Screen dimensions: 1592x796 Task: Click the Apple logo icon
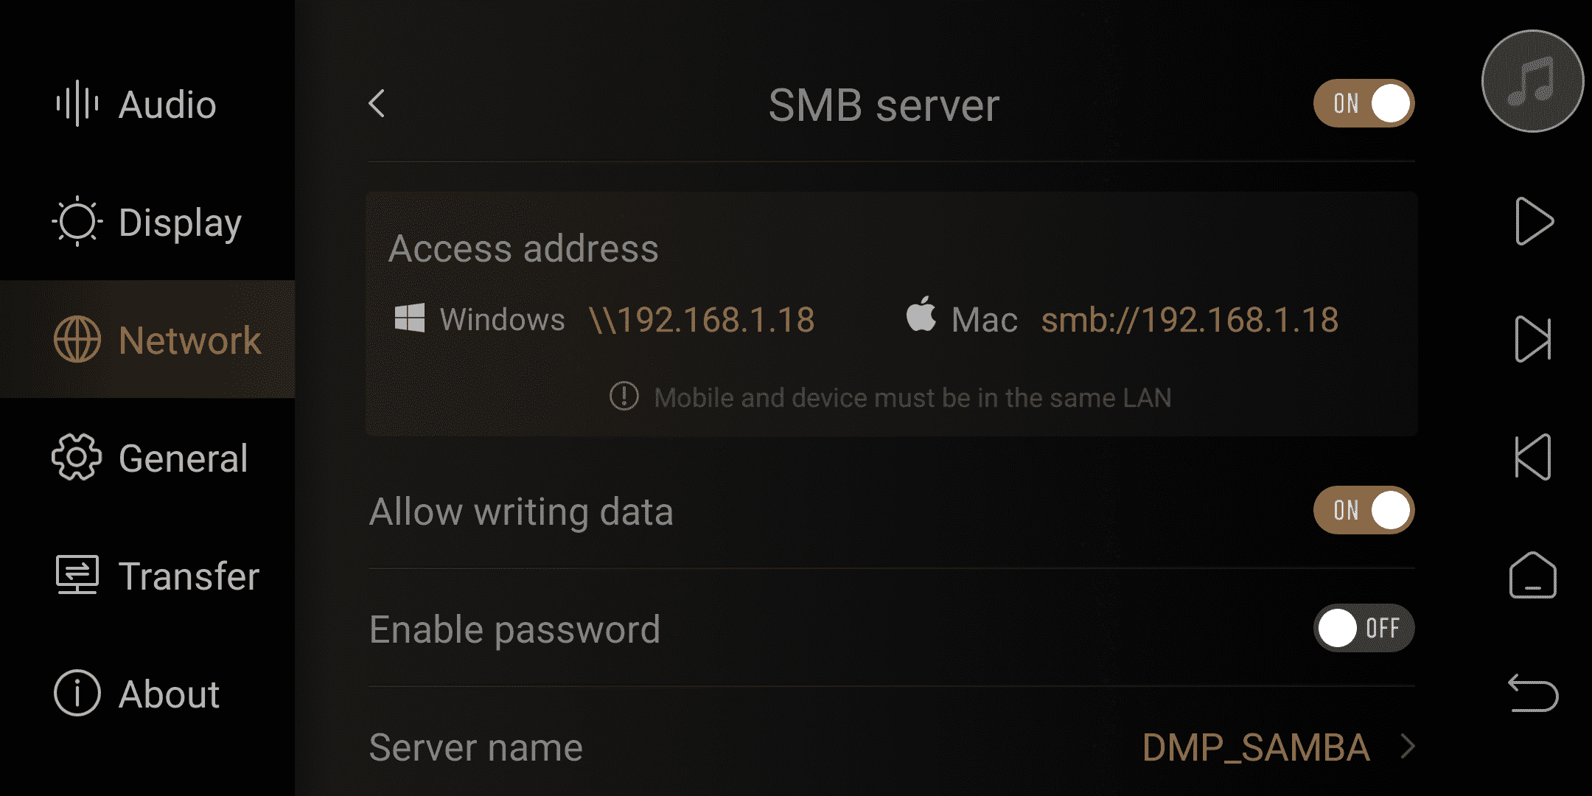pos(921,315)
